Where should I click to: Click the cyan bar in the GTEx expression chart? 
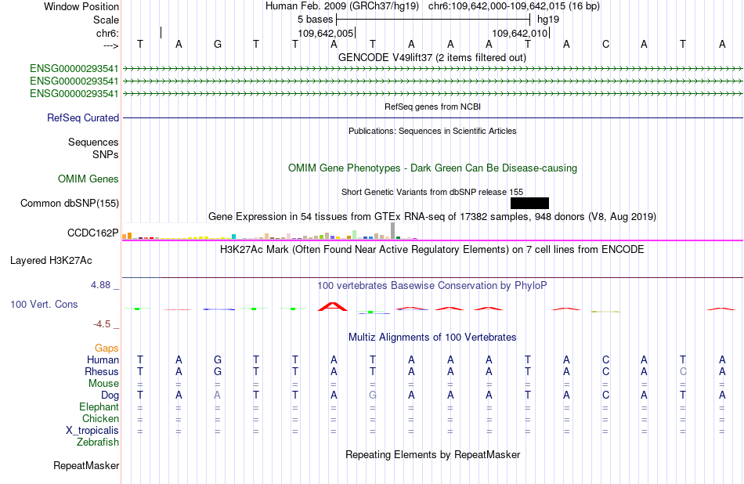(x=234, y=237)
